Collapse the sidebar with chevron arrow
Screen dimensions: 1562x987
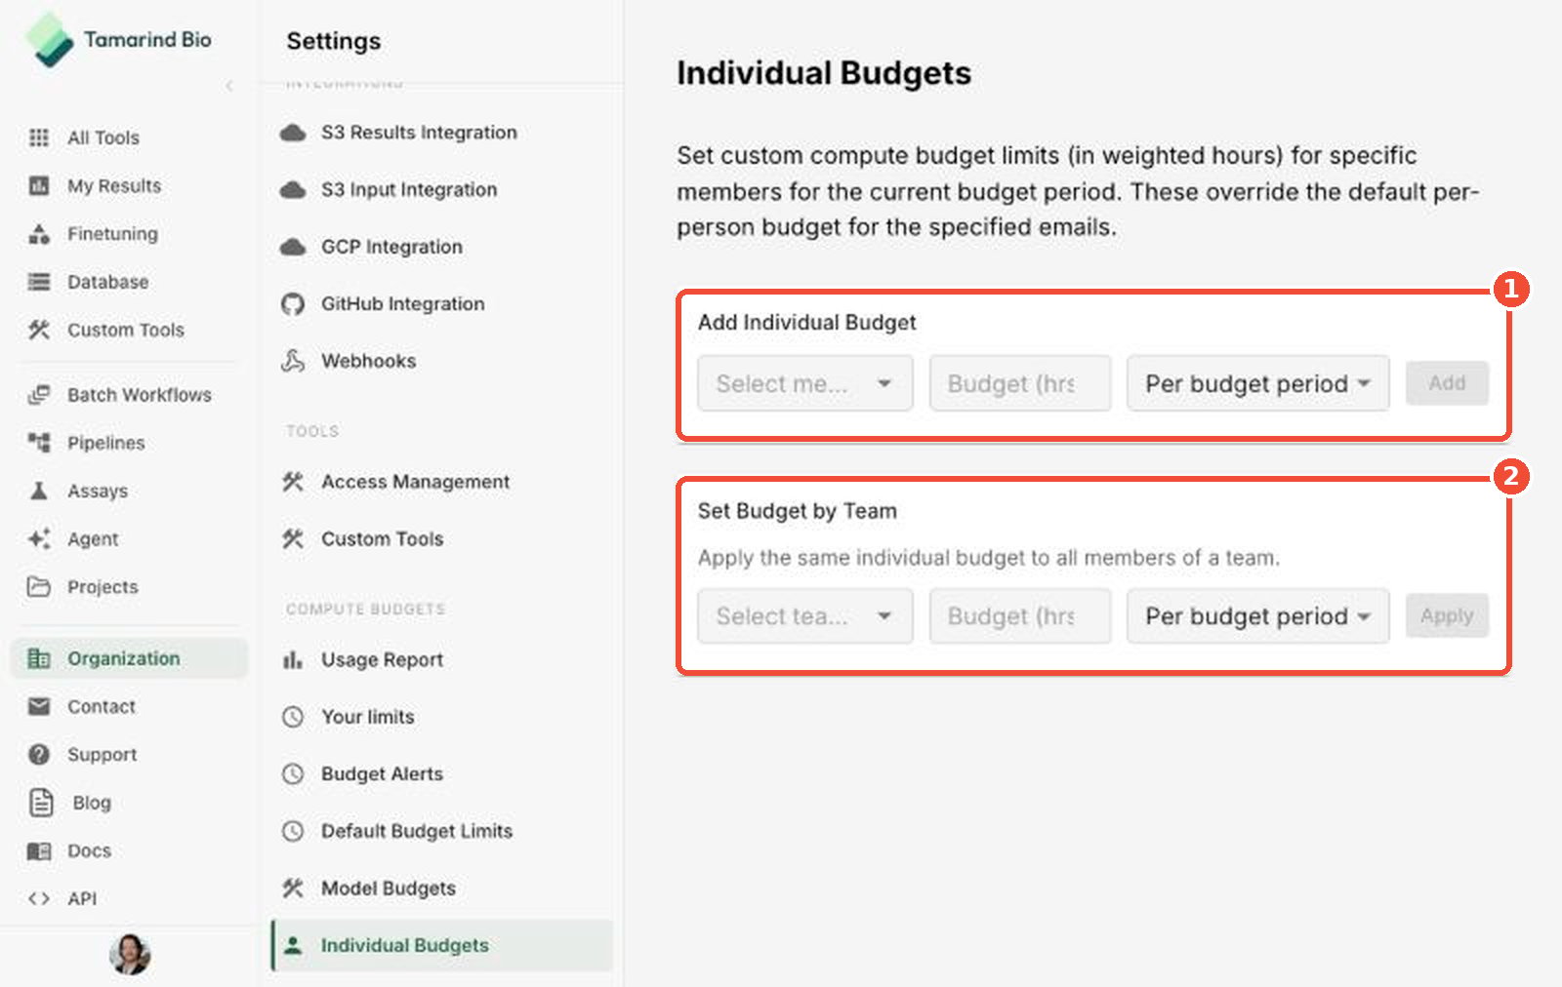click(x=229, y=86)
